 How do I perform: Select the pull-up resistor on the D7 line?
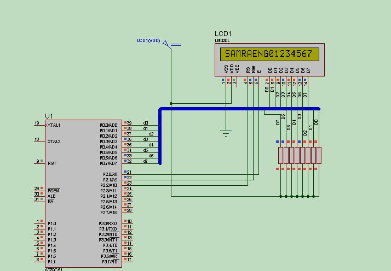click(280, 156)
